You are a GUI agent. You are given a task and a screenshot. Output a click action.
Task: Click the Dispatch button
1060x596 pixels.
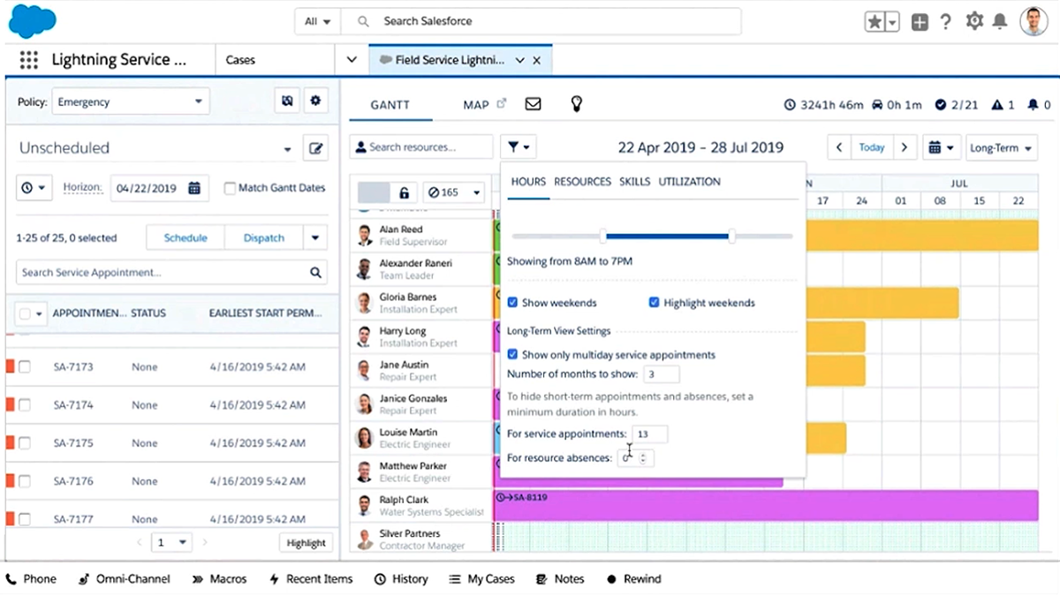tap(264, 238)
